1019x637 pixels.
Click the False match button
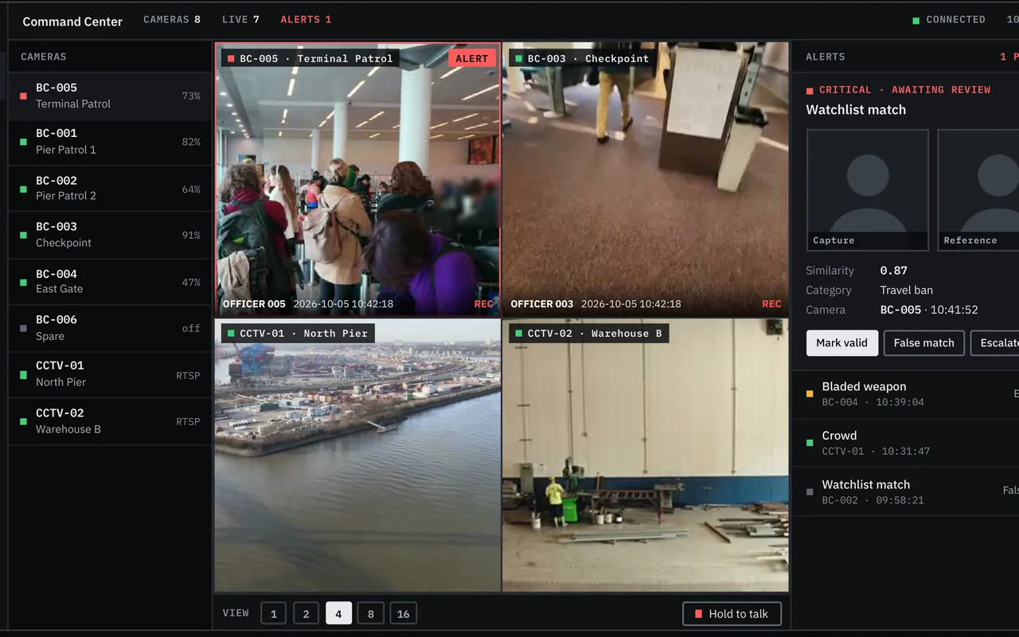924,343
